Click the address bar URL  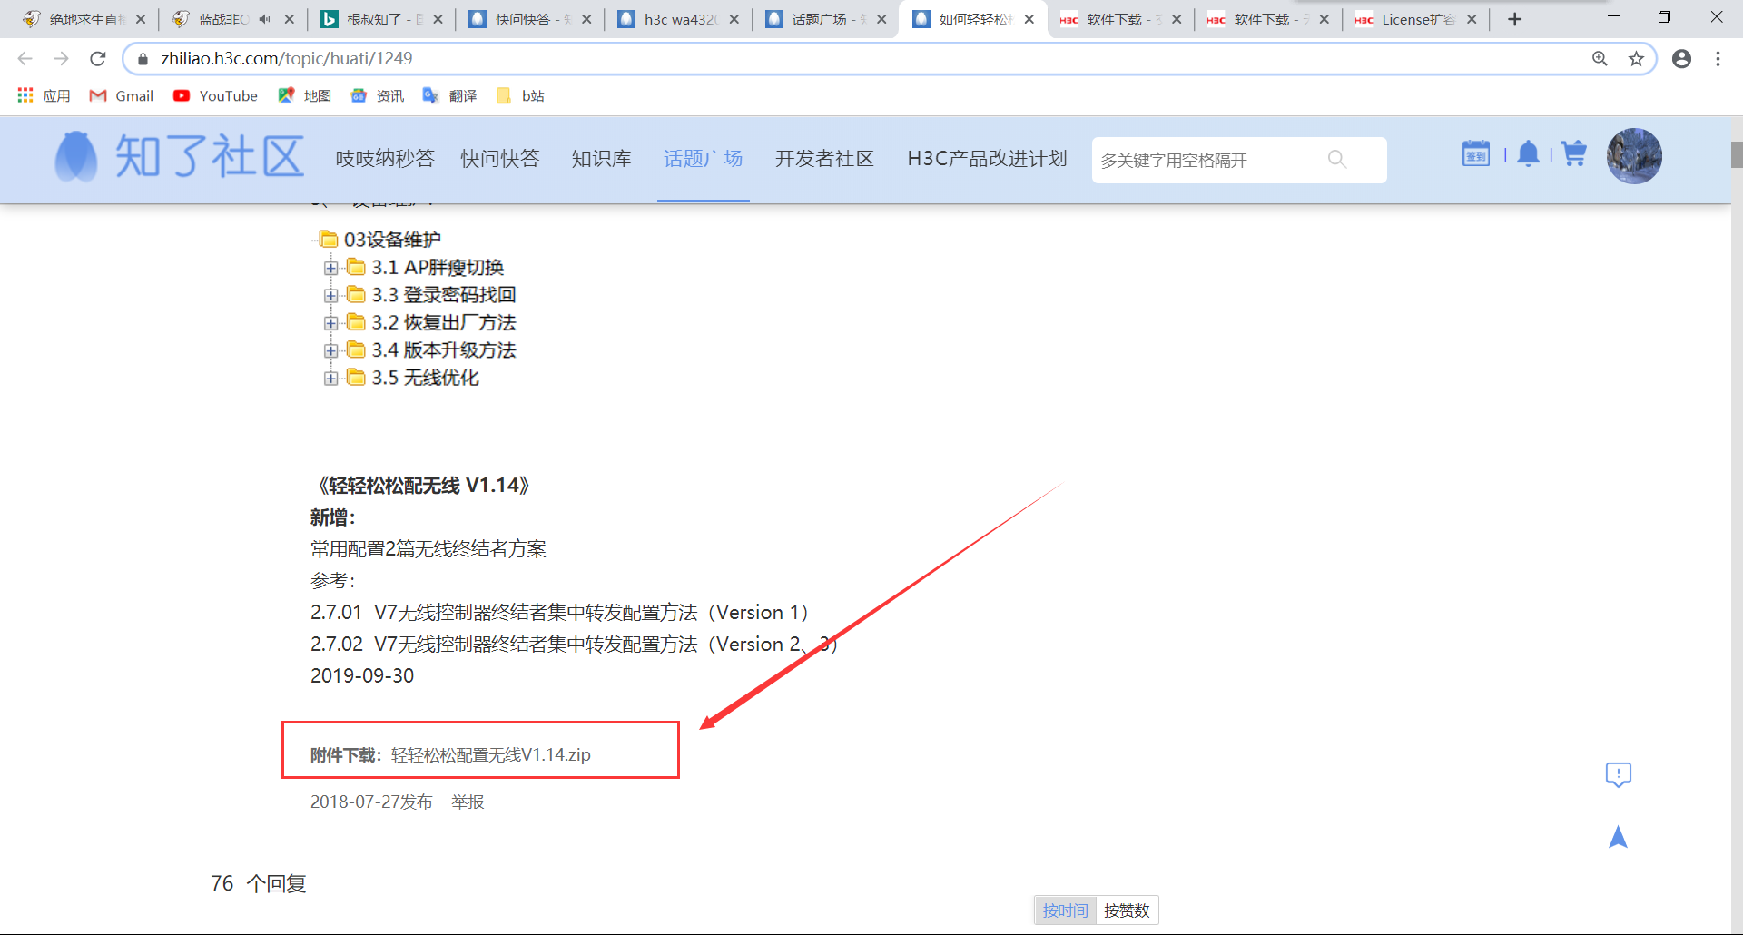pyautogui.click(x=287, y=59)
